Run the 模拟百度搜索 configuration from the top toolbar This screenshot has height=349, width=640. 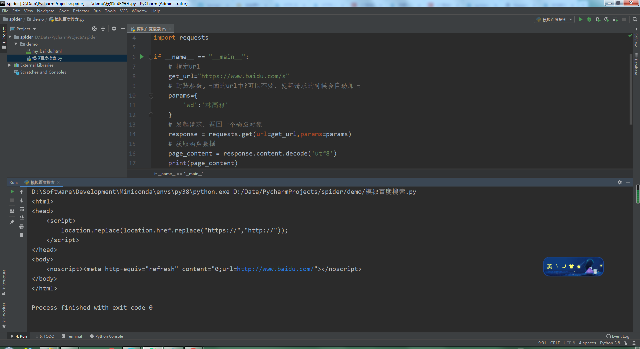(x=581, y=19)
